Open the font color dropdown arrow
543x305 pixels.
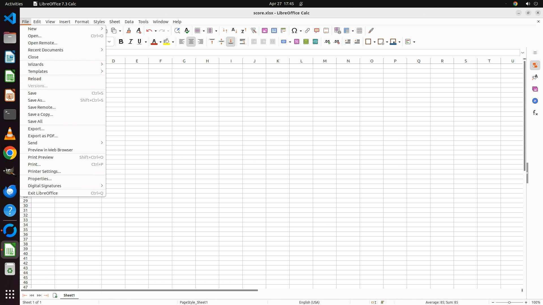[160, 42]
